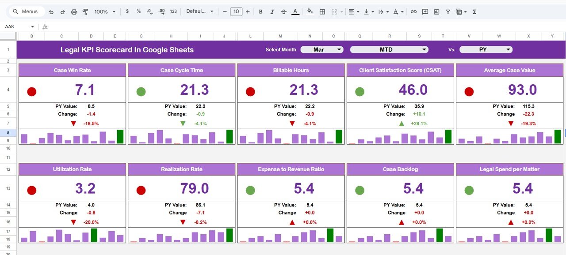Image resolution: width=566 pixels, height=255 pixels.
Task: Click the Create a filter icon
Action: (448, 11)
